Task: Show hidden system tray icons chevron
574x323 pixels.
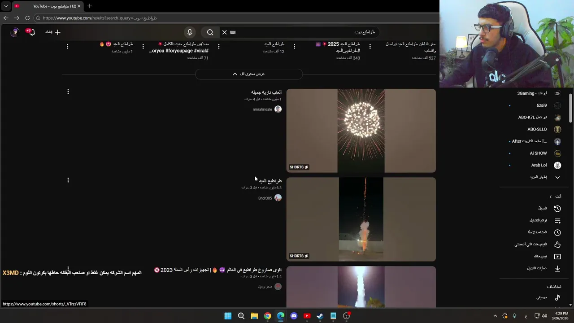Action: coord(495,316)
